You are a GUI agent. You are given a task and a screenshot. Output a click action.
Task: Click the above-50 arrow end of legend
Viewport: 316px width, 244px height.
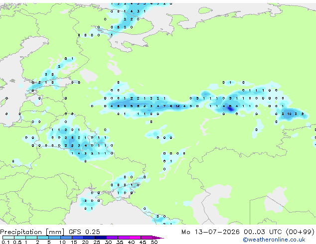[158, 238]
